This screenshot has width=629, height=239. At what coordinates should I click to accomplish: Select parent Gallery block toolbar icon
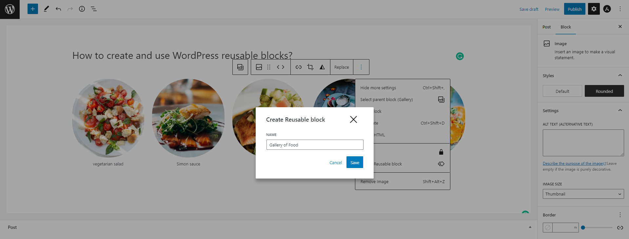(240, 67)
